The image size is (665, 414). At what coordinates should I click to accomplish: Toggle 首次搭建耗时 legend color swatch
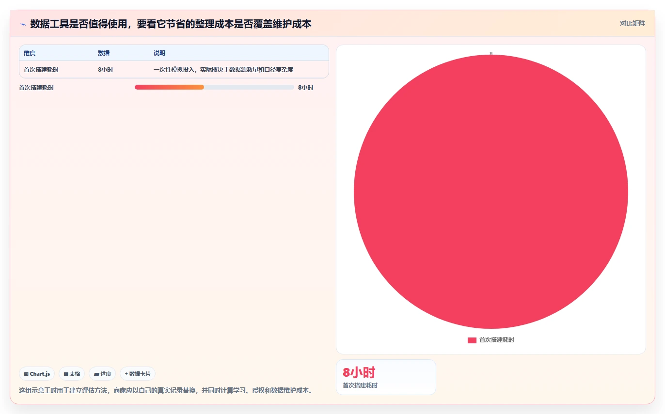(472, 340)
